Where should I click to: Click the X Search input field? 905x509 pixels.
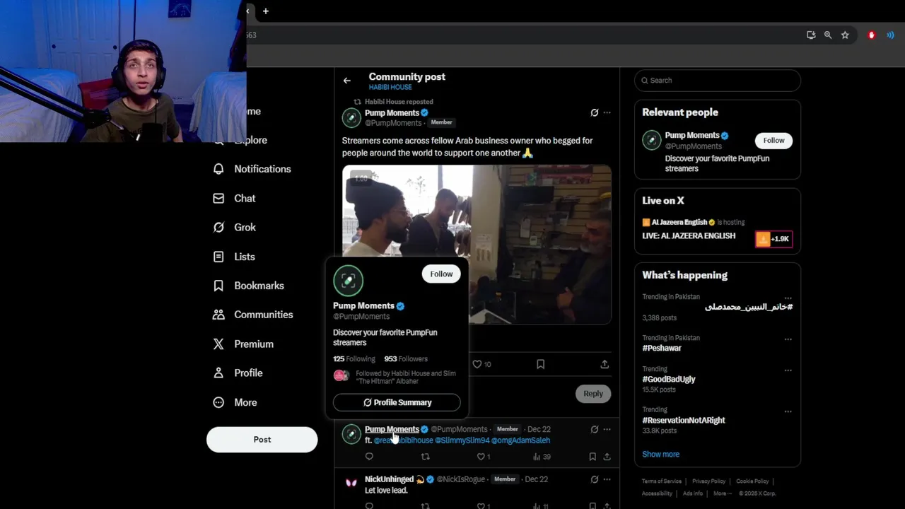coord(718,81)
